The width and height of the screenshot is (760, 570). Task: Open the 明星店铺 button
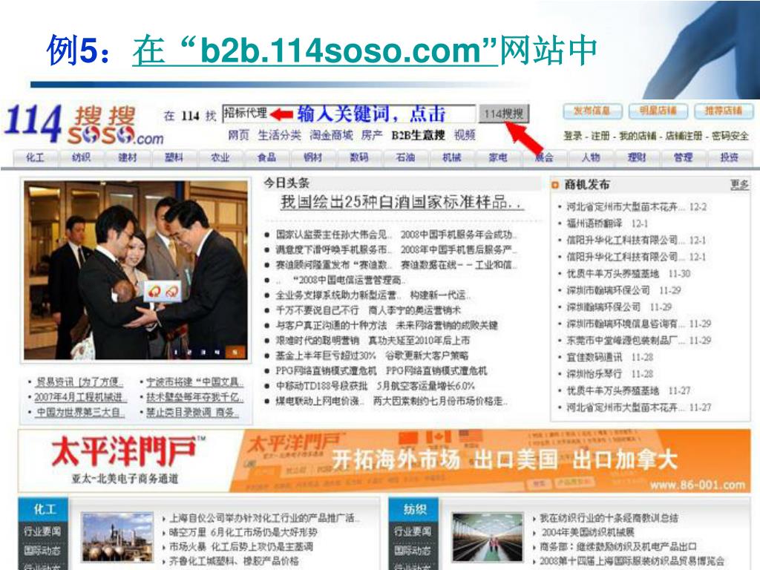(x=658, y=111)
